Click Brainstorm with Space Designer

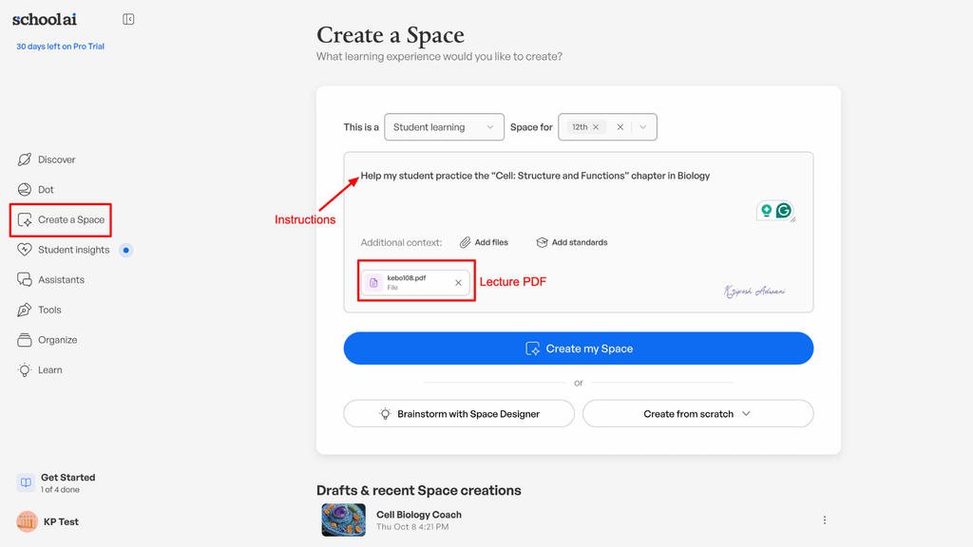click(459, 414)
